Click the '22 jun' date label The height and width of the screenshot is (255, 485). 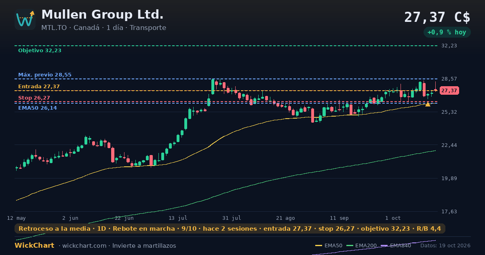(124, 218)
